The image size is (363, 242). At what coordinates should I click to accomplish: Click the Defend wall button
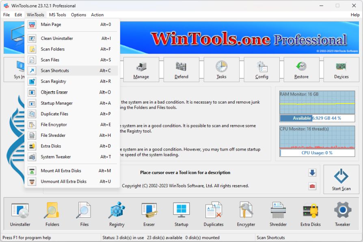[181, 70]
